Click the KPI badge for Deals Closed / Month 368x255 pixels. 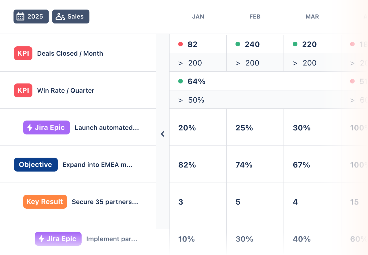point(23,53)
